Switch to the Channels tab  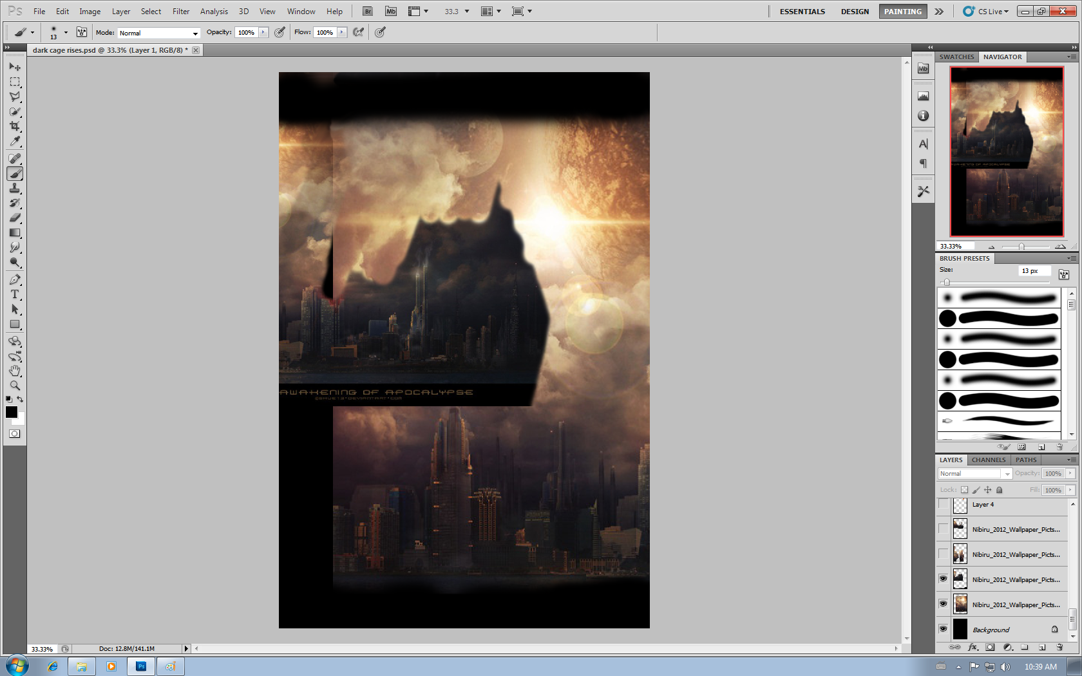(x=989, y=460)
